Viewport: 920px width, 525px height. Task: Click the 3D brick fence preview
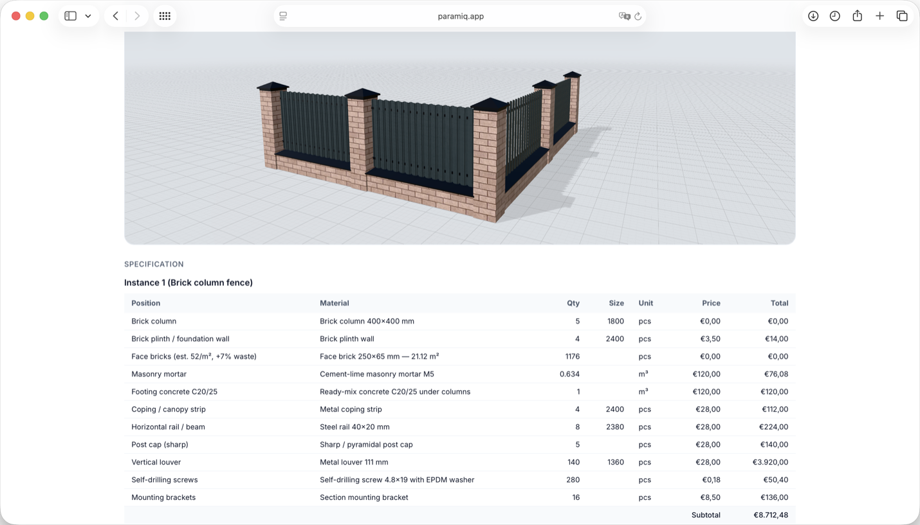(x=460, y=138)
